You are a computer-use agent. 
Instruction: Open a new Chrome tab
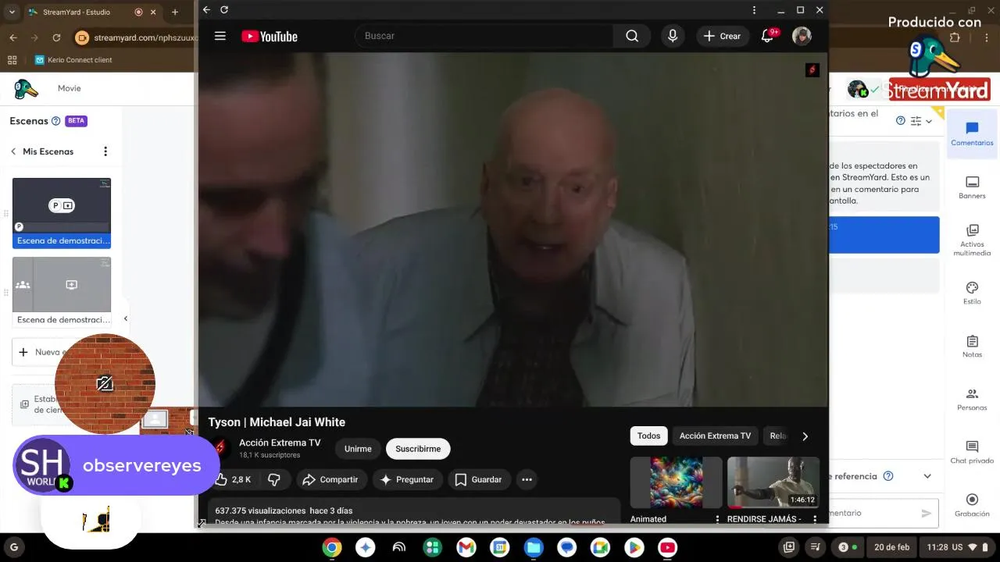[x=175, y=12]
